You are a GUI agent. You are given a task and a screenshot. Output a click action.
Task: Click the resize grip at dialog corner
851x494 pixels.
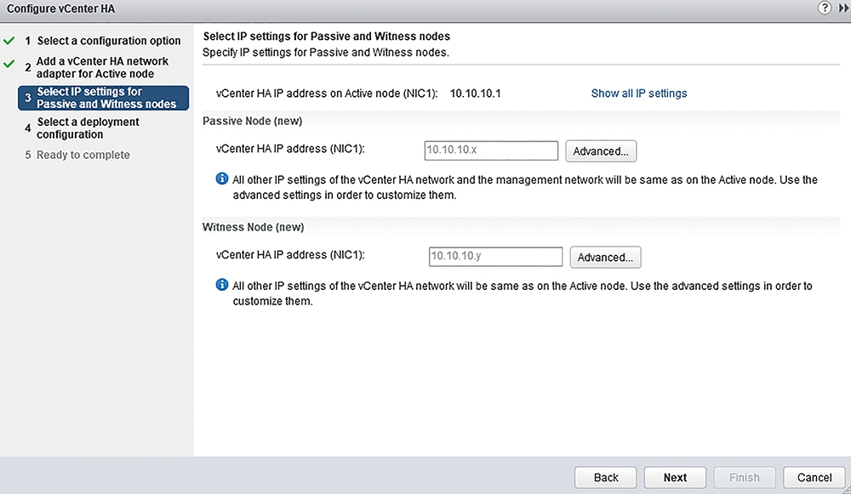(x=847, y=490)
